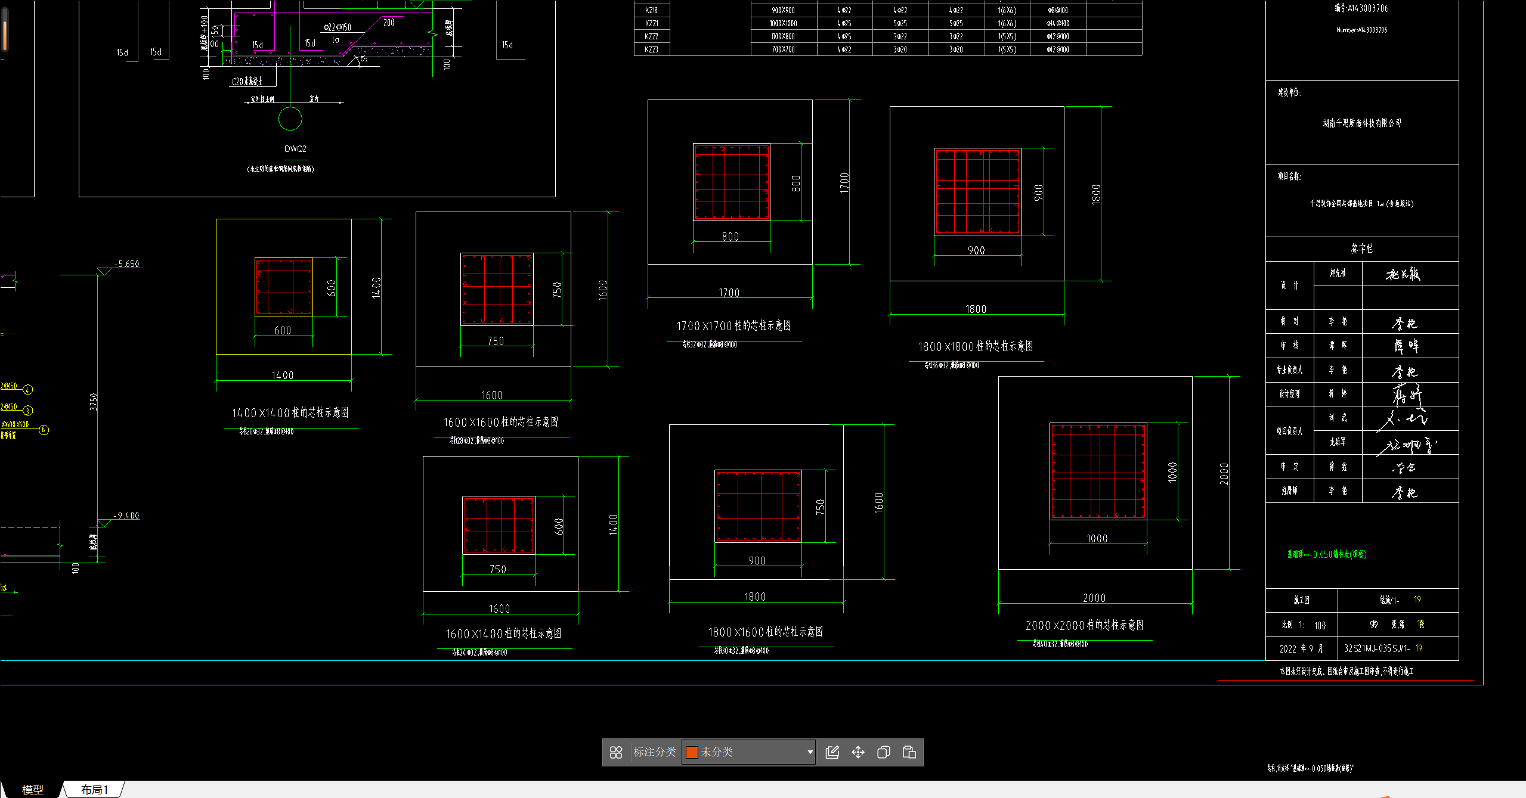
Task: Switch to the 布局1 layout tab
Action: (x=94, y=790)
